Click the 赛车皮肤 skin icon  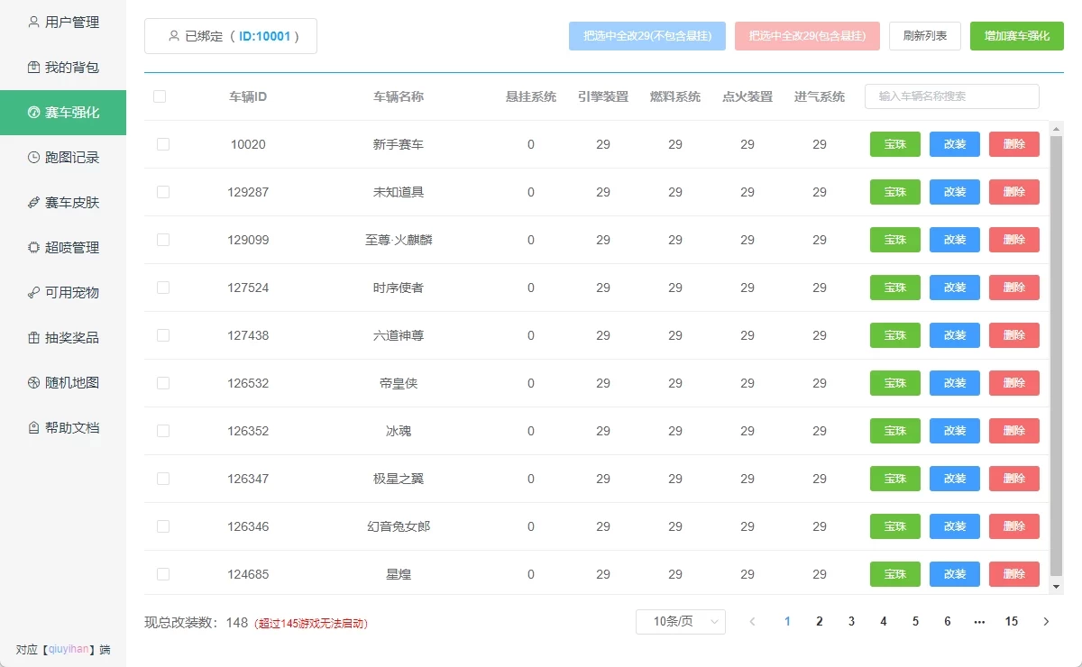33,202
